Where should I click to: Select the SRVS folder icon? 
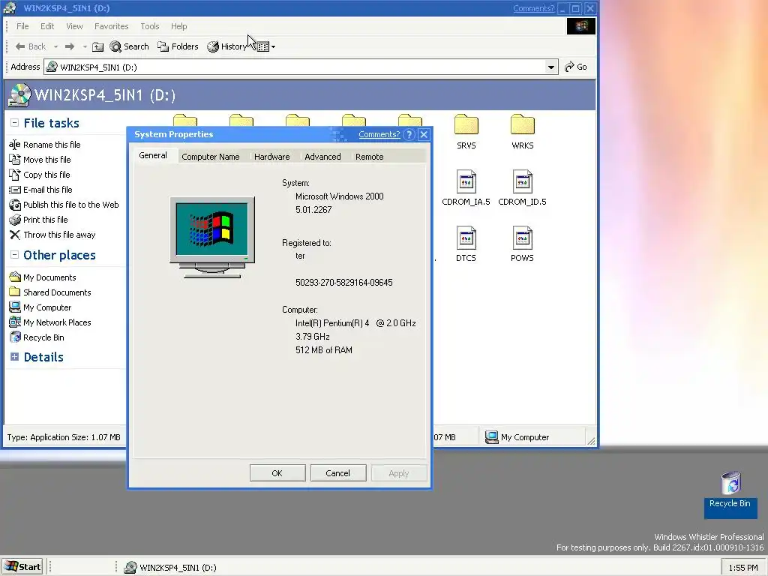coord(466,125)
